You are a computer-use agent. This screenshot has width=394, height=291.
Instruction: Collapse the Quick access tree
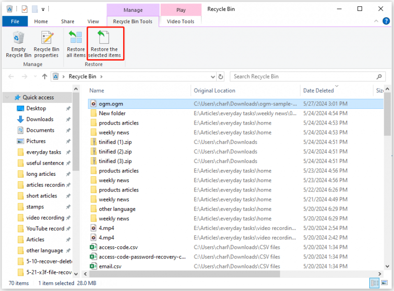8,97
